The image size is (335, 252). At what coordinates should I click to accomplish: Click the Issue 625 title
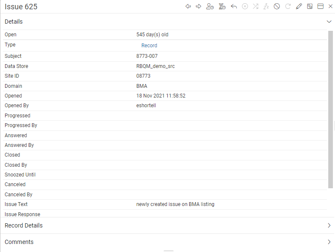[x=21, y=7]
